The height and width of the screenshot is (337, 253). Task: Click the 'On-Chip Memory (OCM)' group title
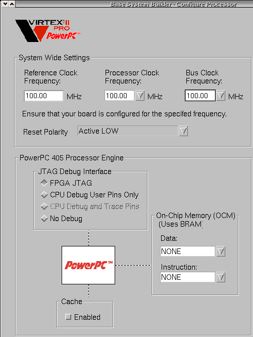[x=195, y=216]
